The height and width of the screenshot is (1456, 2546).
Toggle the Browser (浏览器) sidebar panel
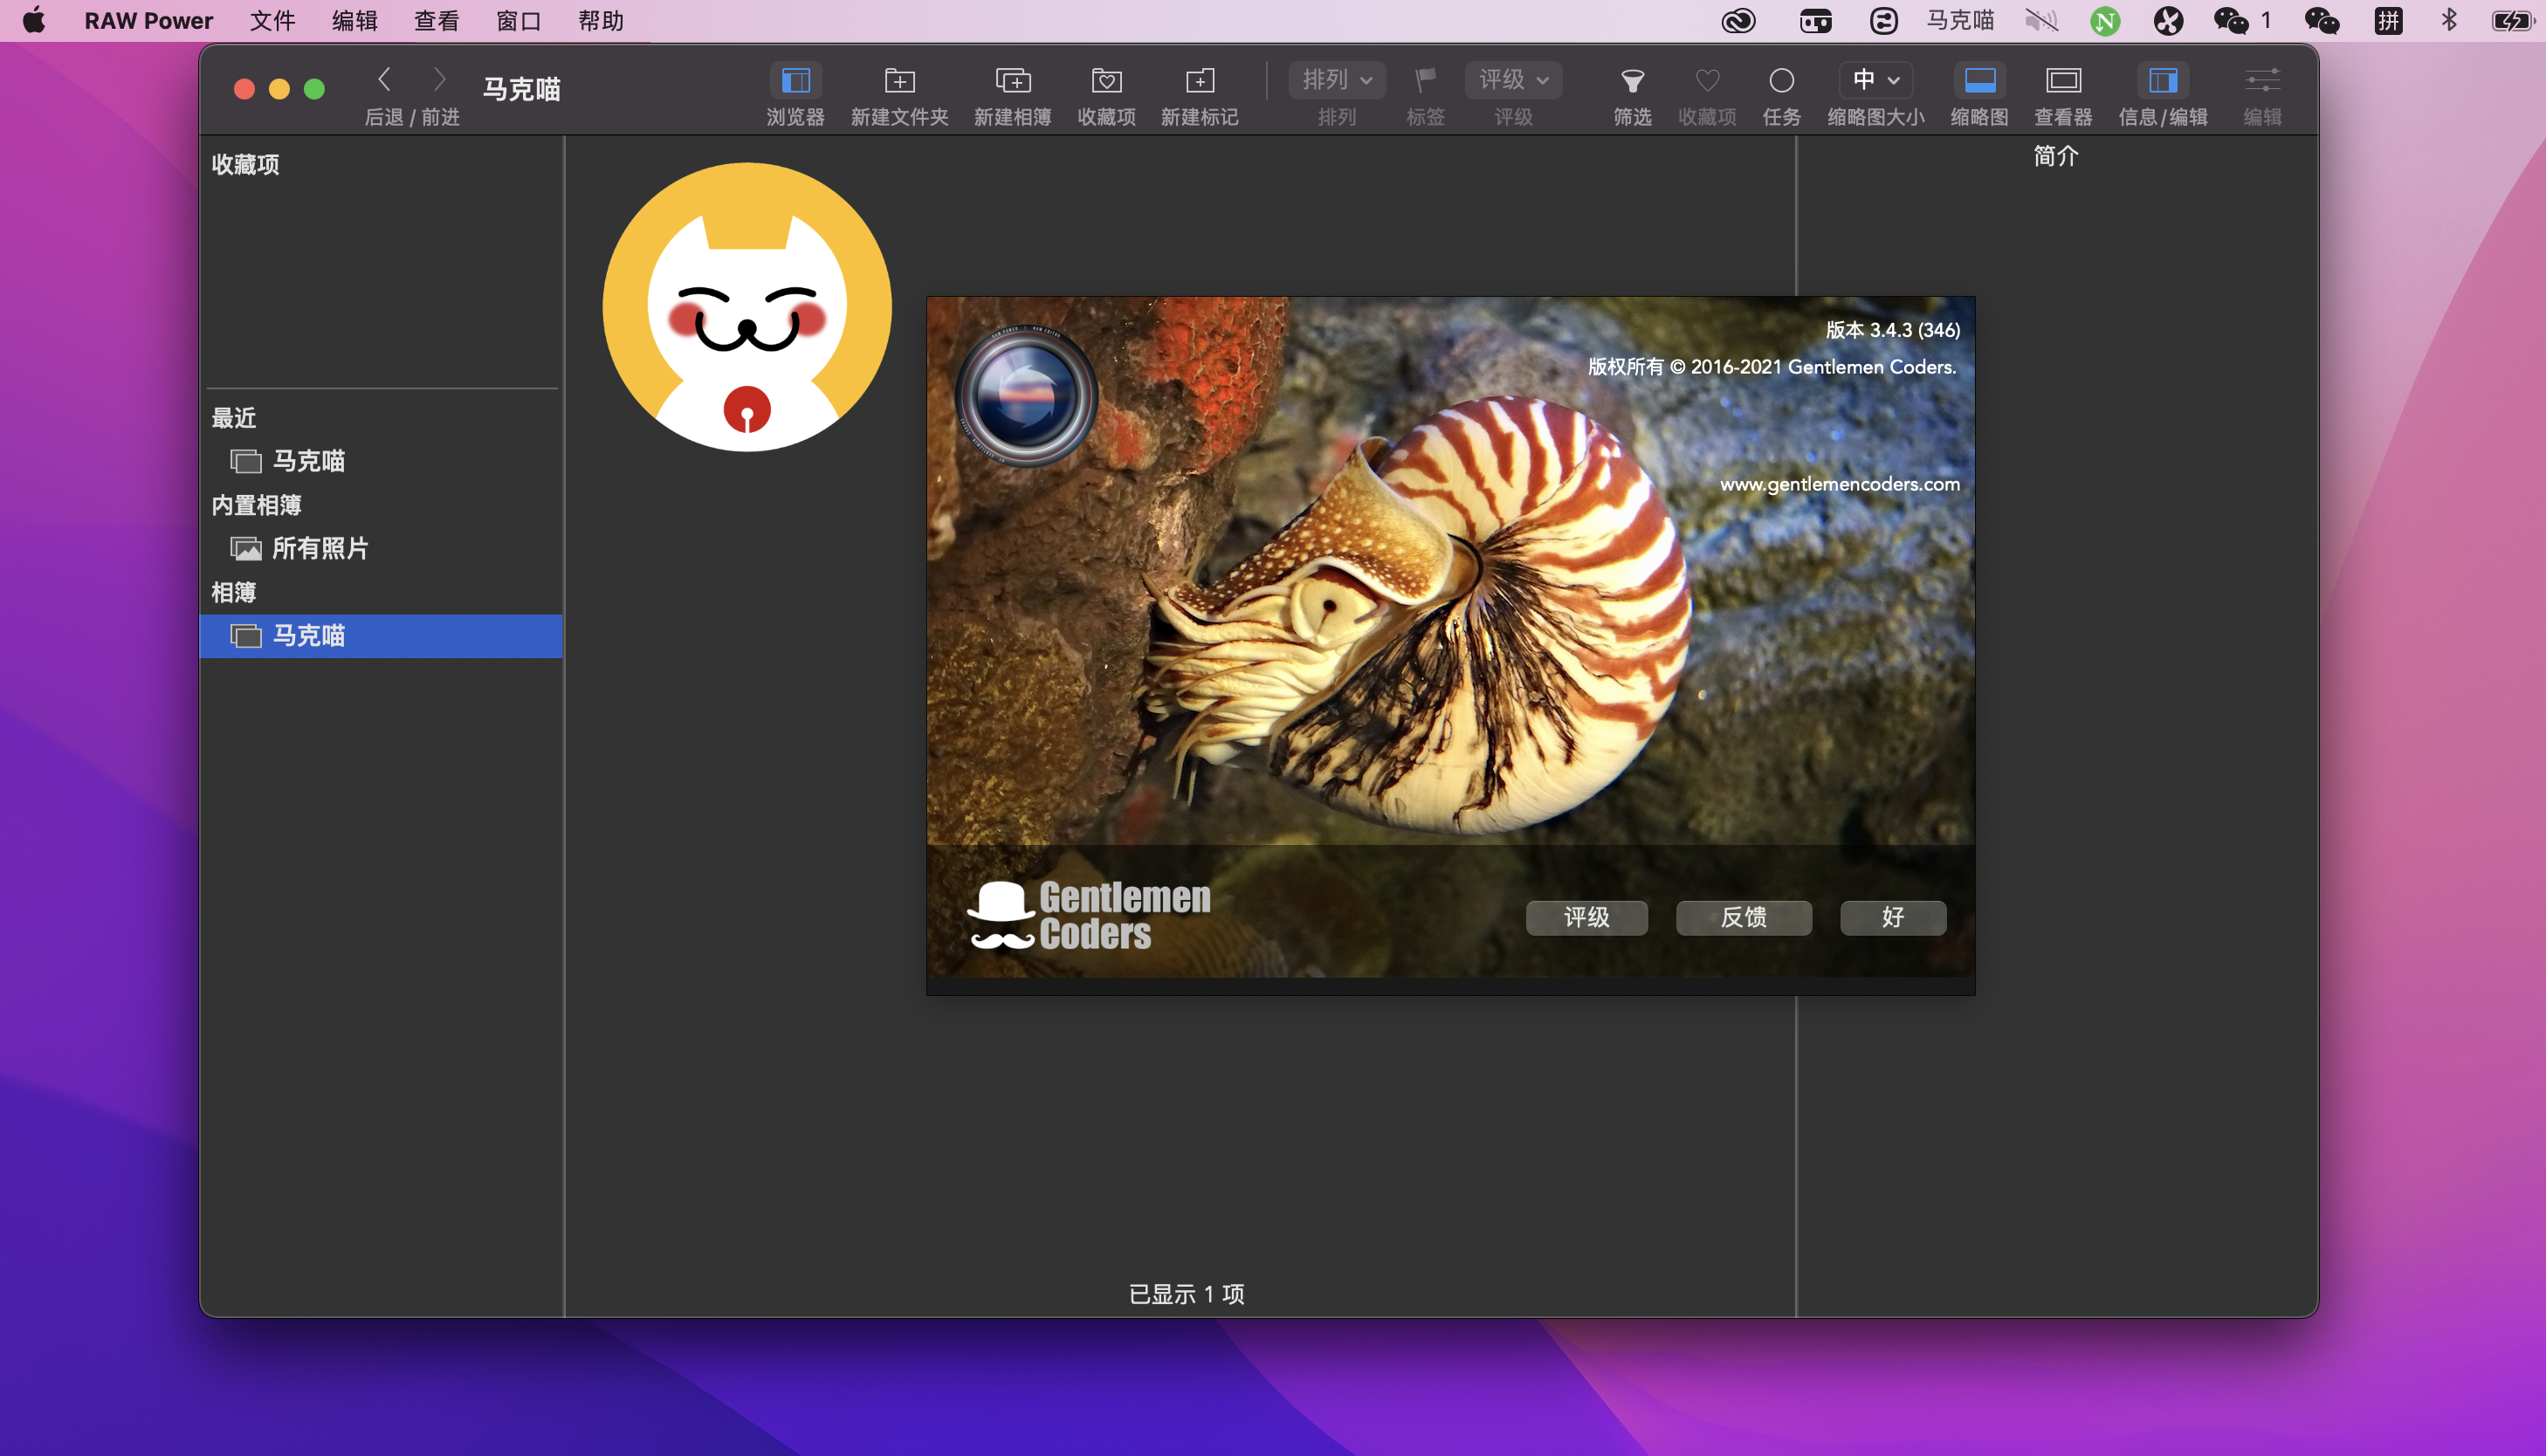tap(795, 80)
